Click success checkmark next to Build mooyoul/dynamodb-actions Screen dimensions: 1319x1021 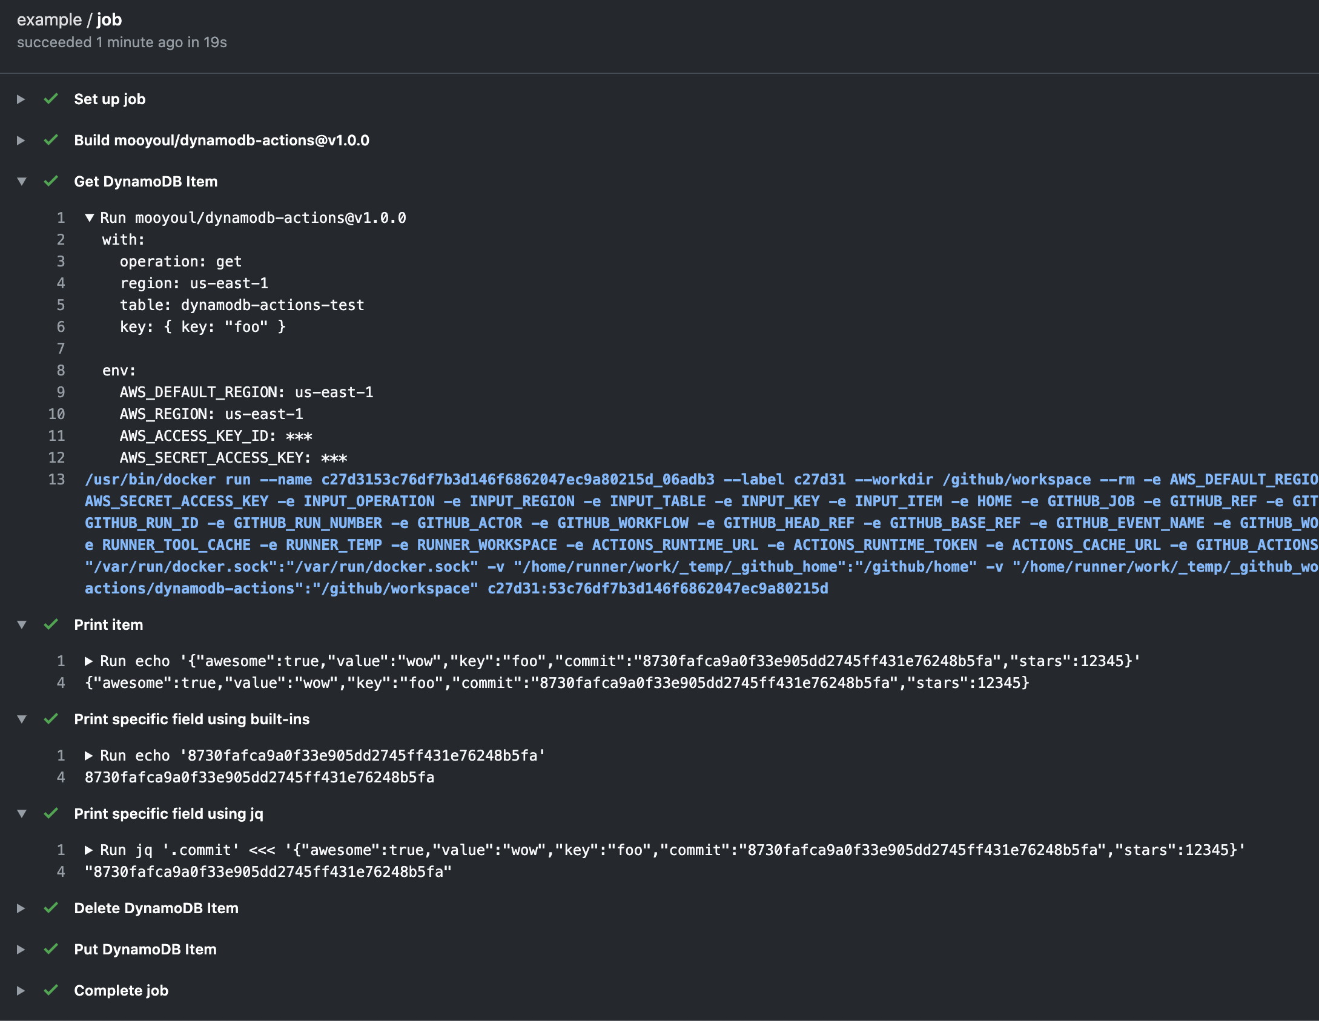51,140
